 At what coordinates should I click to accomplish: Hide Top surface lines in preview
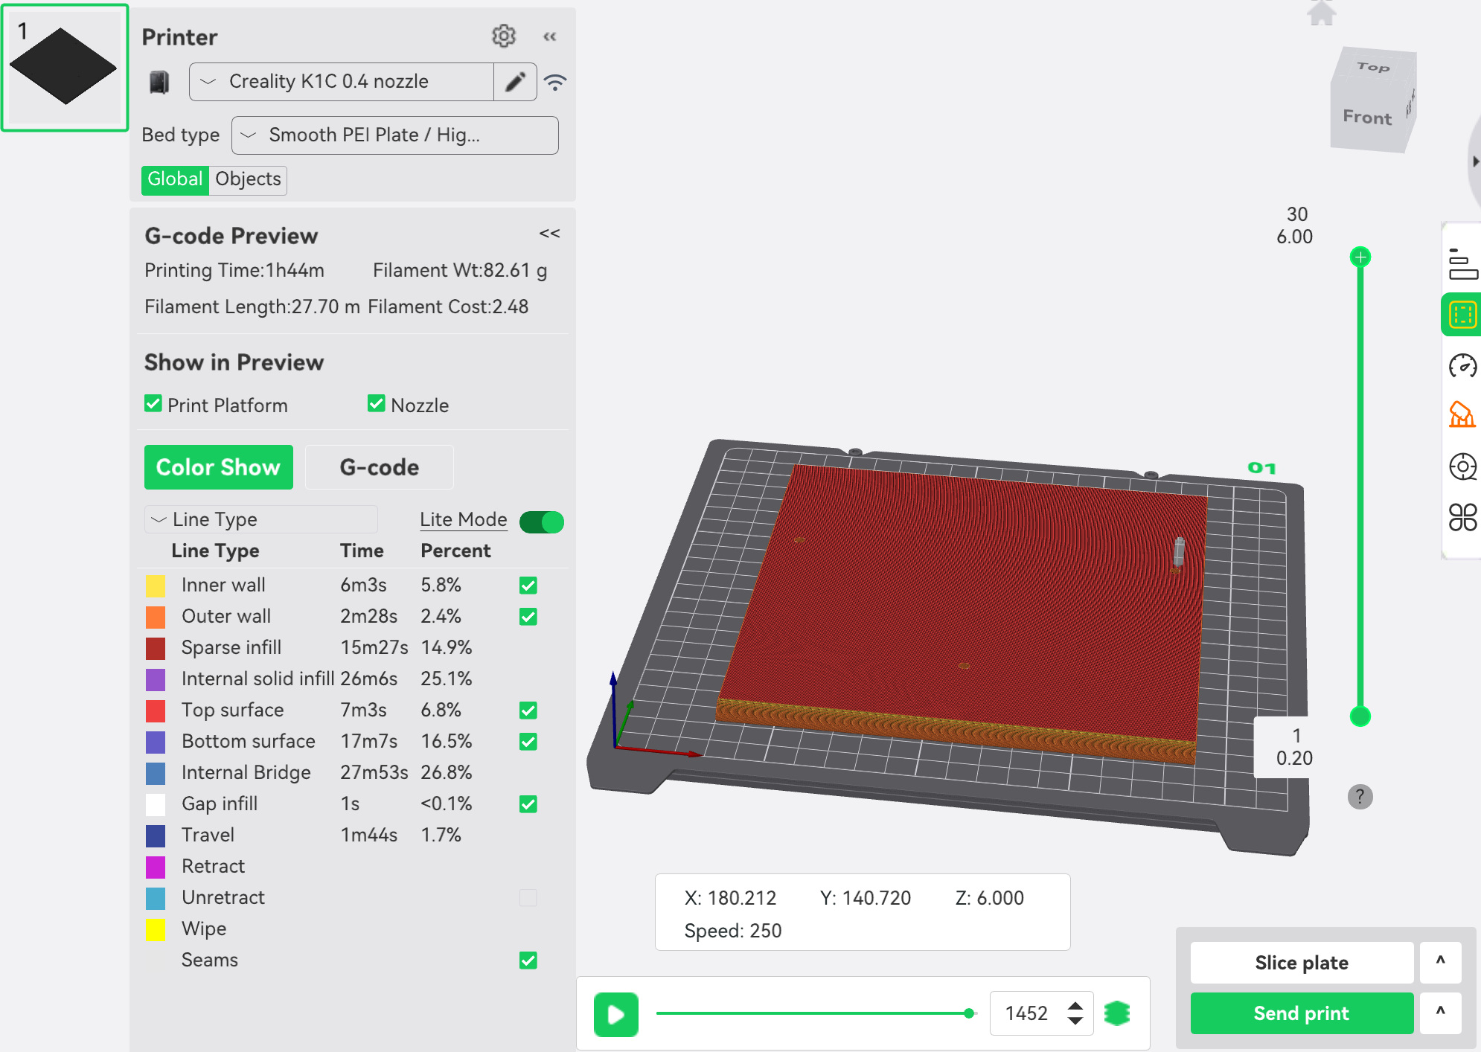click(x=528, y=710)
